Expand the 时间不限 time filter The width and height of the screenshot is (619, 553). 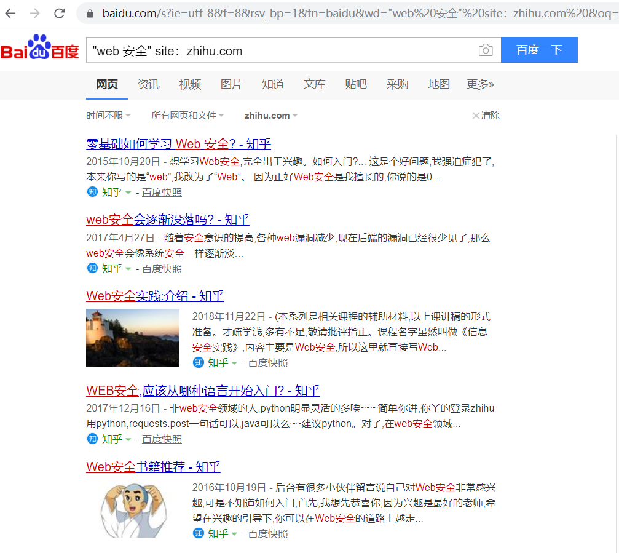pos(109,116)
